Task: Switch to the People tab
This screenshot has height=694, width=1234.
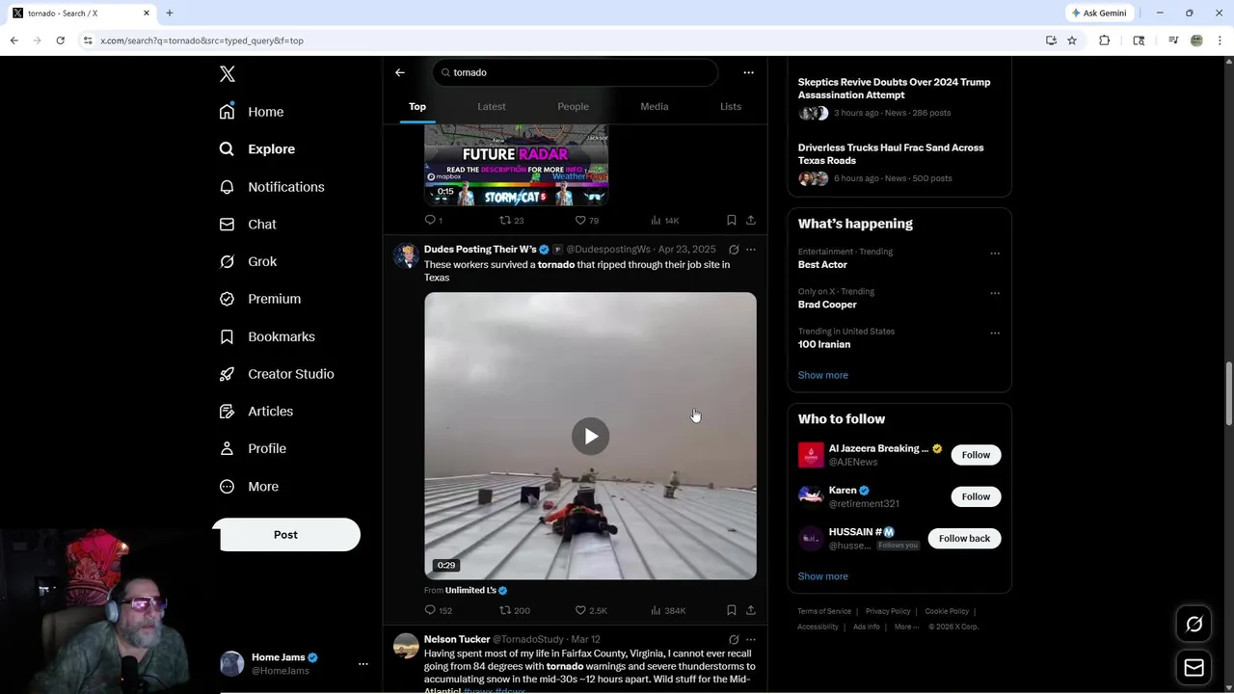Action: (573, 106)
